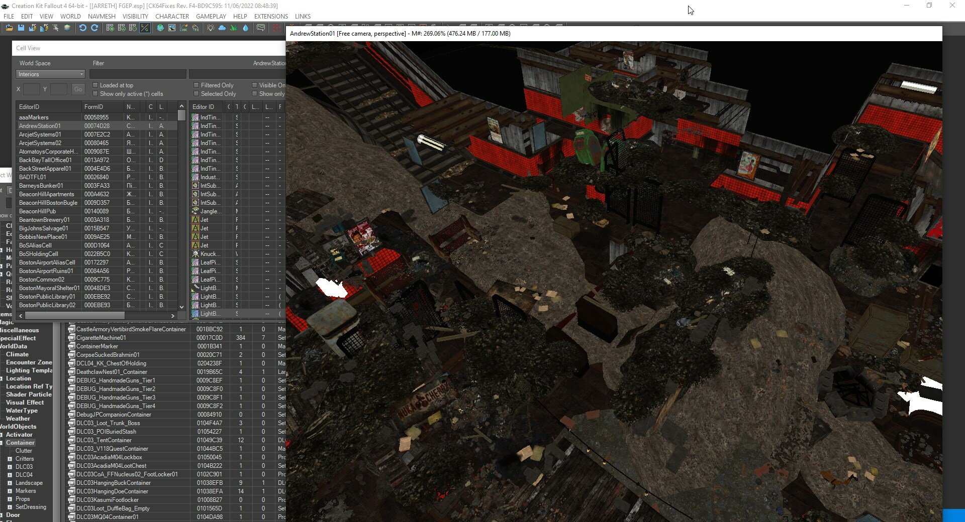Image resolution: width=965 pixels, height=522 pixels.
Task: Open the CHARACTER menu
Action: tap(172, 16)
